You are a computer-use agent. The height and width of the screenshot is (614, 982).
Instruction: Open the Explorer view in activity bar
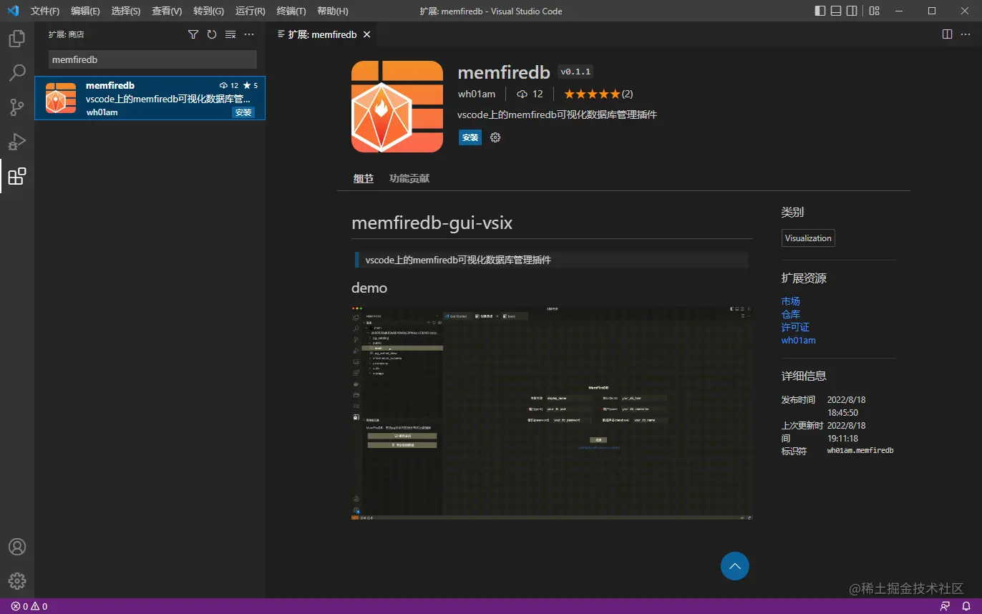[17, 39]
